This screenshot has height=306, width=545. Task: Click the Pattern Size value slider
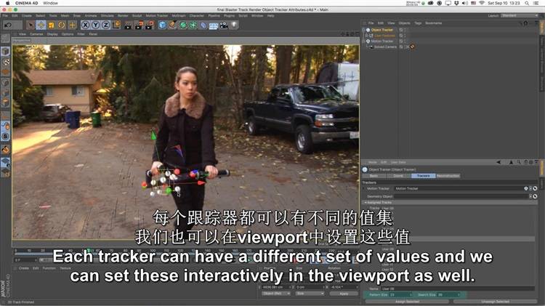404,294
